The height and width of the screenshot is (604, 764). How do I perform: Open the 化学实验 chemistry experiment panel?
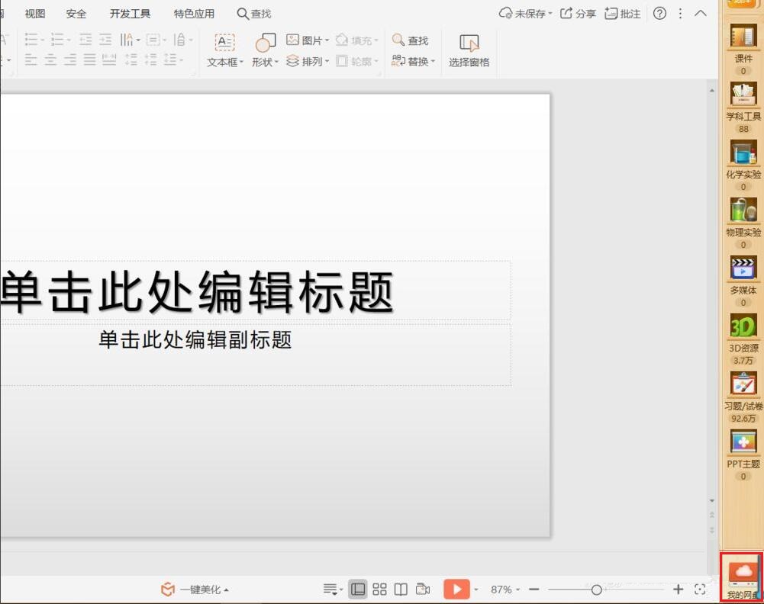click(741, 158)
